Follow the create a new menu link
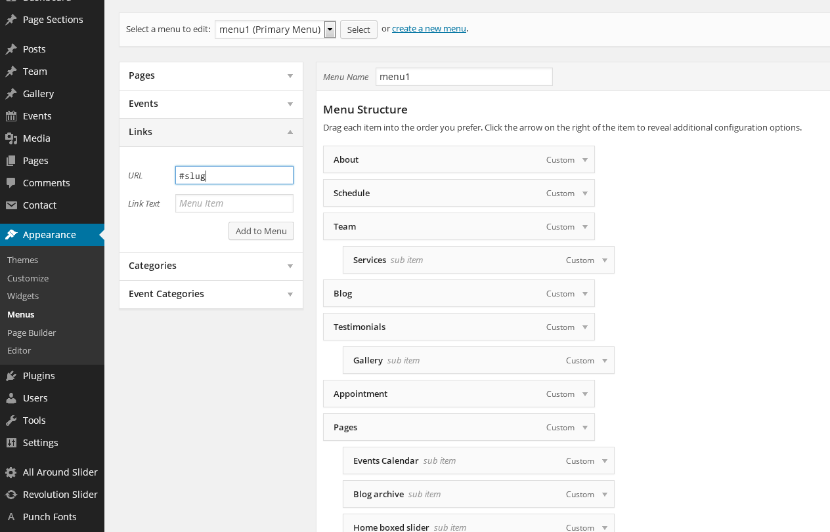Screen dimensions: 830x532 pos(429,29)
